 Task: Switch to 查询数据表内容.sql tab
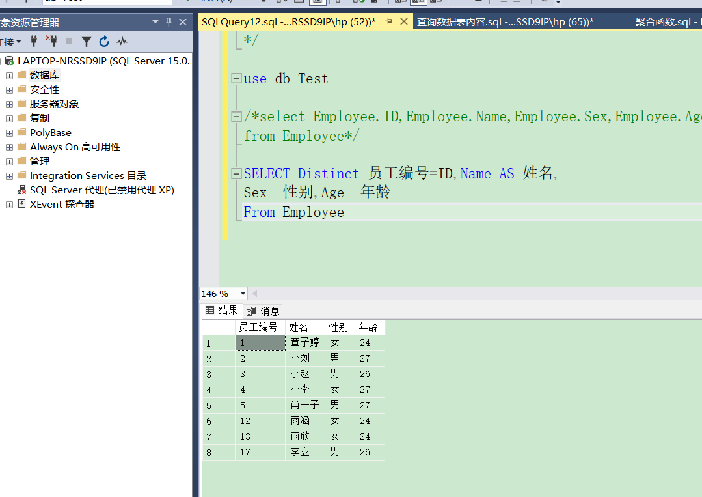click(x=505, y=21)
